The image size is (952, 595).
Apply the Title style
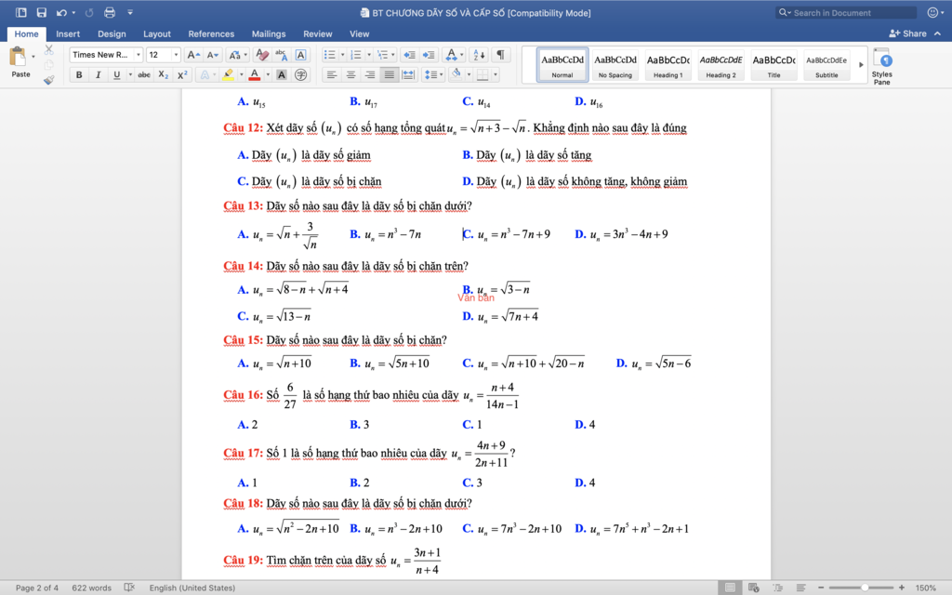point(773,65)
